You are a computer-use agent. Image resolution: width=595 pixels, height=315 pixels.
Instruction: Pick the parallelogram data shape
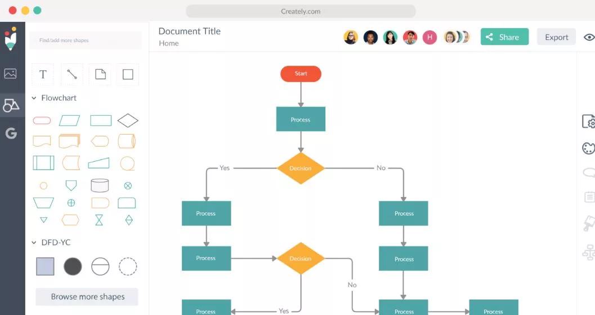point(69,120)
